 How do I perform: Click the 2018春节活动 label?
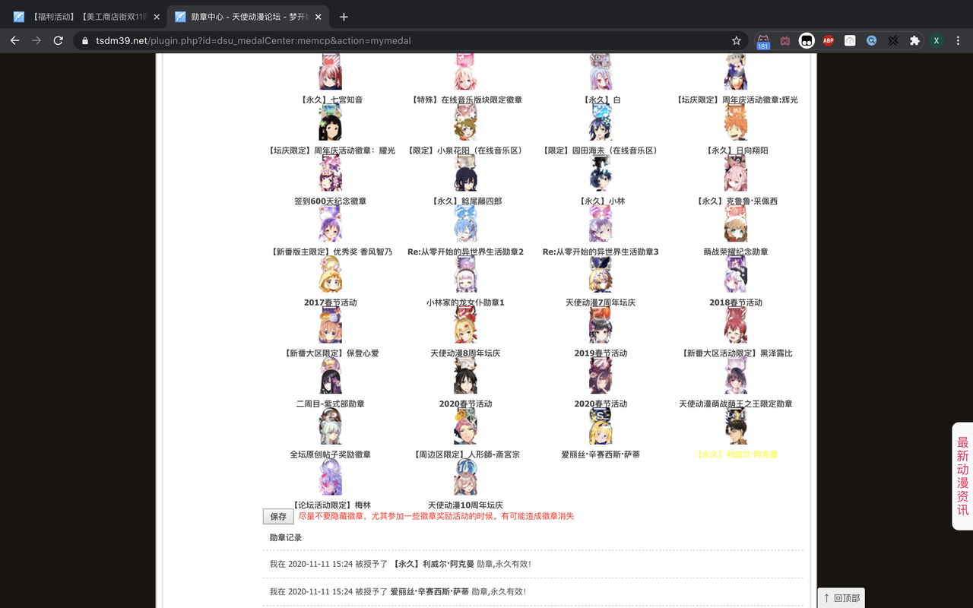tap(736, 302)
